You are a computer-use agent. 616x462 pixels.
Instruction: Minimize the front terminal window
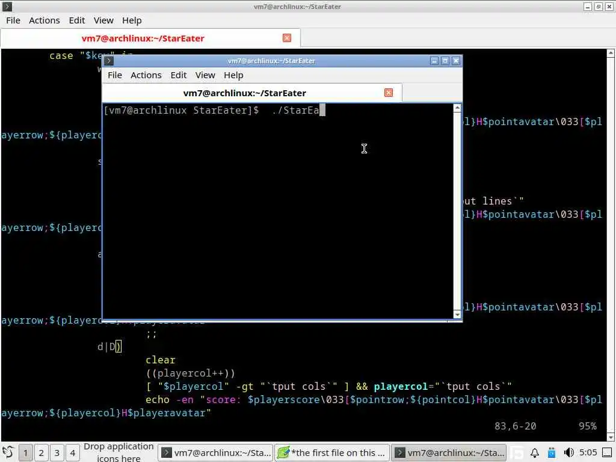point(434,61)
